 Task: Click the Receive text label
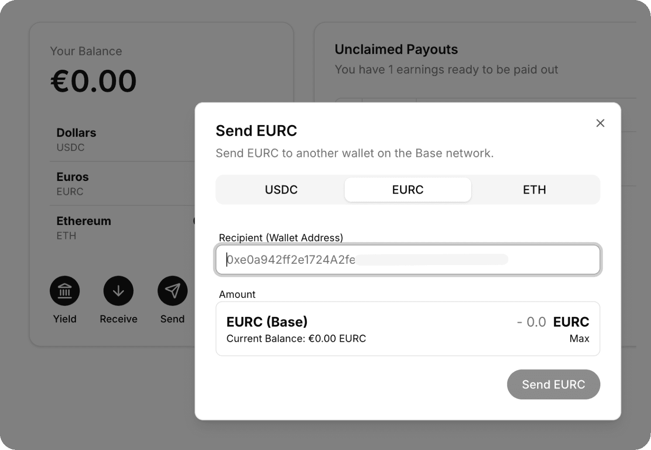click(118, 319)
